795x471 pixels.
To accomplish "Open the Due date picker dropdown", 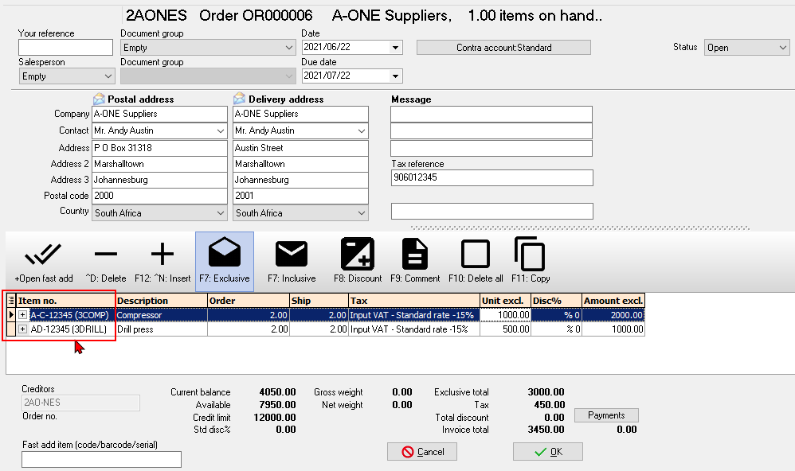I will pyautogui.click(x=395, y=76).
